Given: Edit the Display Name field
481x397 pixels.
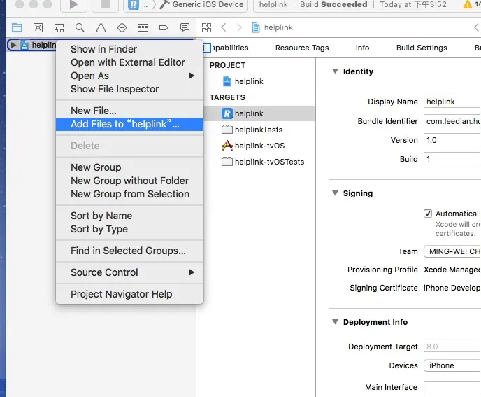Looking at the screenshot, I should 452,102.
